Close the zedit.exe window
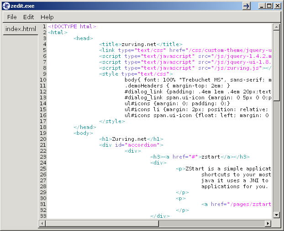 277,6
